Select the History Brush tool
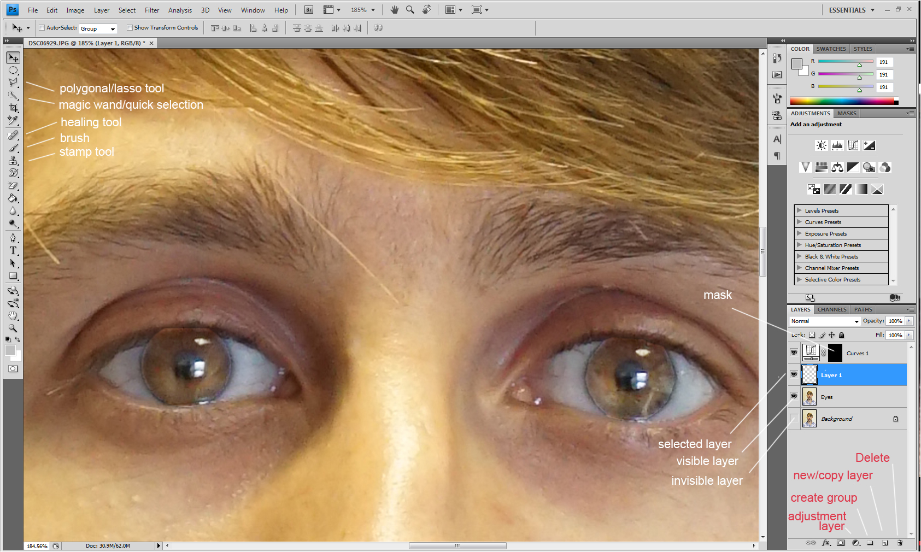 pos(13,173)
